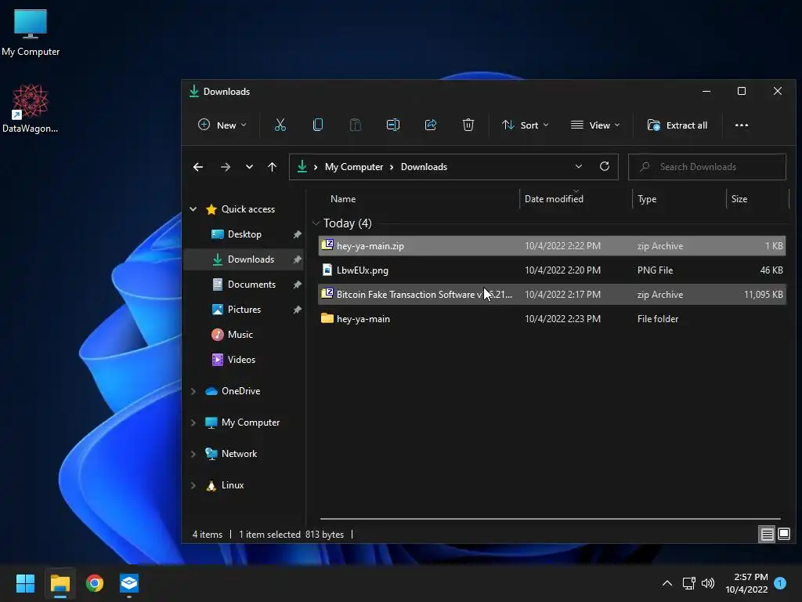Sort by the Name column header
This screenshot has height=602, width=802.
pos(343,199)
